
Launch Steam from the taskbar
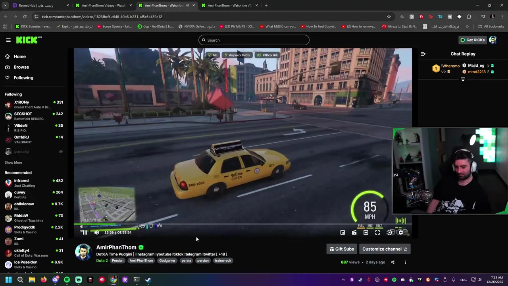click(x=148, y=280)
